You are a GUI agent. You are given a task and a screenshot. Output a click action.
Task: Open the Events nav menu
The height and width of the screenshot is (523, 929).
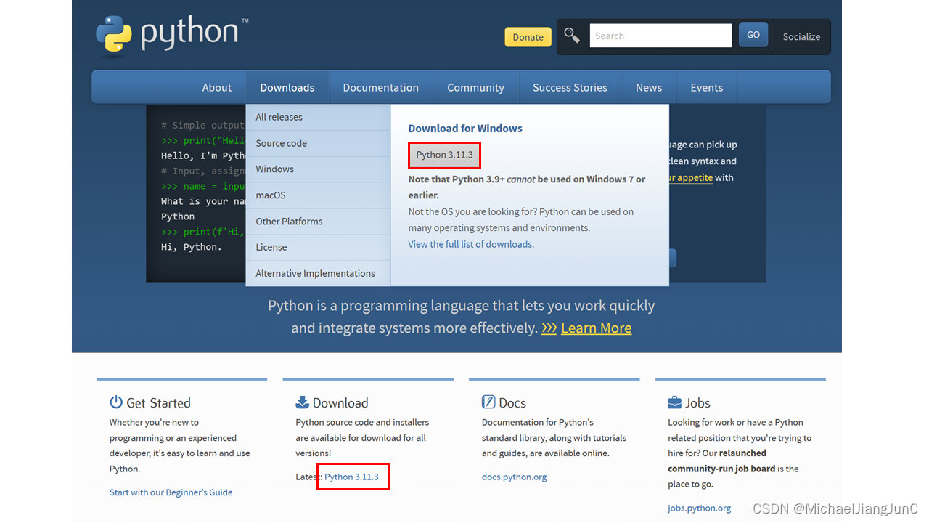[707, 87]
